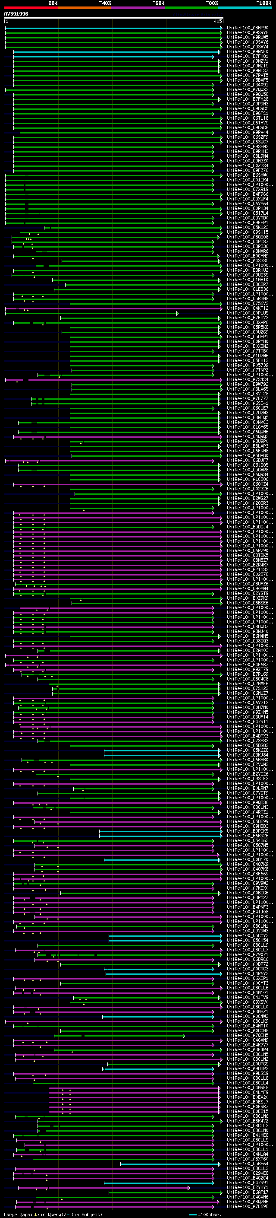276x1218 pixels.
Task: View the UniRef100_B4F9G6 hit
Action: coord(247,194)
